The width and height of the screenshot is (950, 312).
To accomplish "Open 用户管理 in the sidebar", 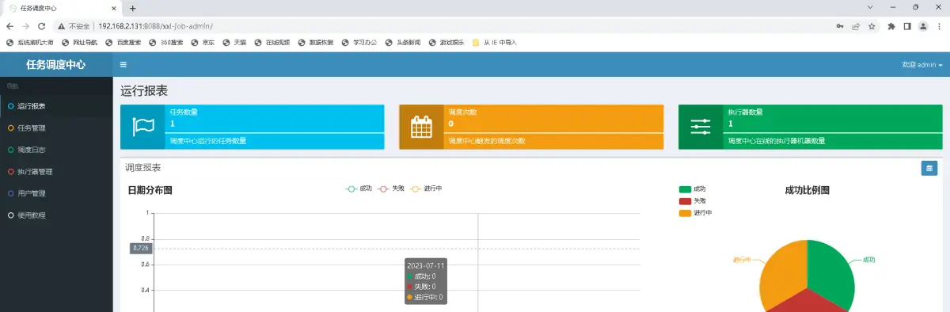I will pos(56,193).
